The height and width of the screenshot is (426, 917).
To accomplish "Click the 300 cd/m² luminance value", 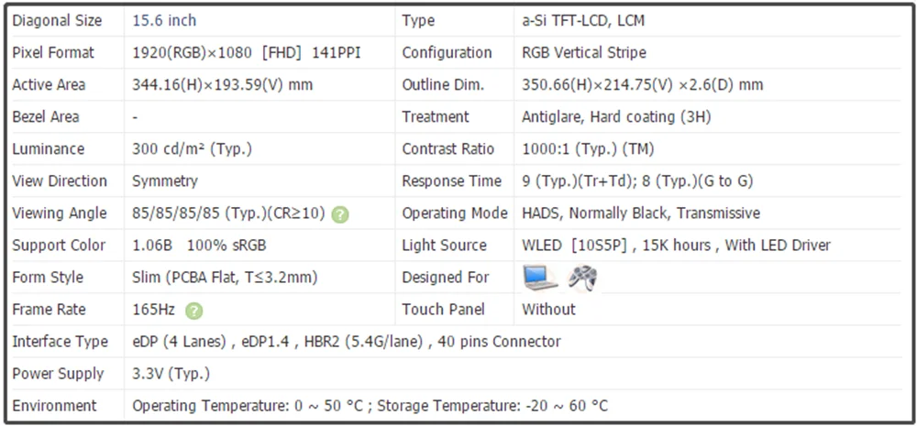I will click(x=192, y=148).
